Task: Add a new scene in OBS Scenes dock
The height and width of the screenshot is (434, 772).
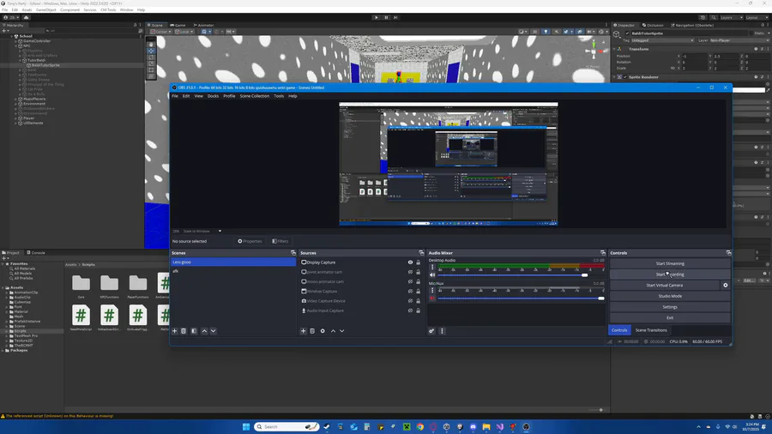Action: pyautogui.click(x=174, y=331)
